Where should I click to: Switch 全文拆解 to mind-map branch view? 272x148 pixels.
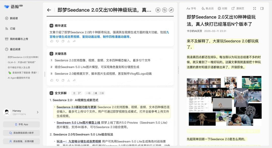(x=80, y=93)
